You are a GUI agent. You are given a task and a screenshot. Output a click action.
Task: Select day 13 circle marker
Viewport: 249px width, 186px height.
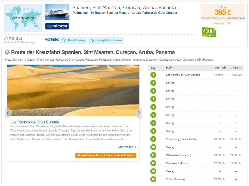tap(153, 171)
